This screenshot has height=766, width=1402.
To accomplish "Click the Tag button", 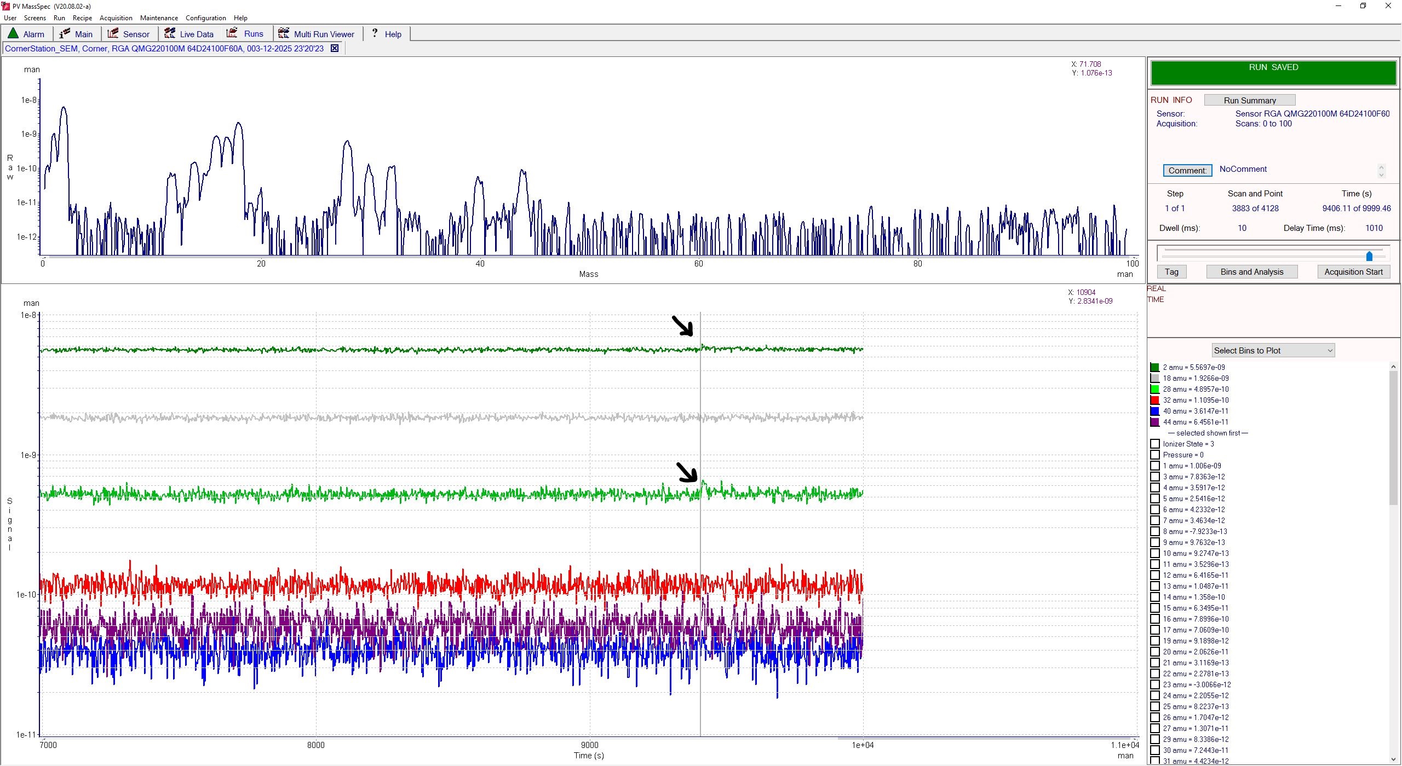I will pos(1171,271).
